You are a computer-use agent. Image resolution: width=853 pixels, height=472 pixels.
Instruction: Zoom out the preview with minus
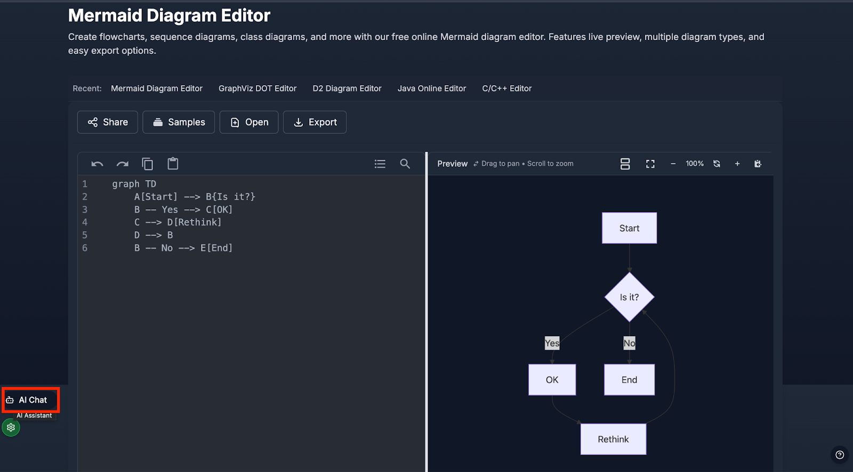tap(673, 164)
